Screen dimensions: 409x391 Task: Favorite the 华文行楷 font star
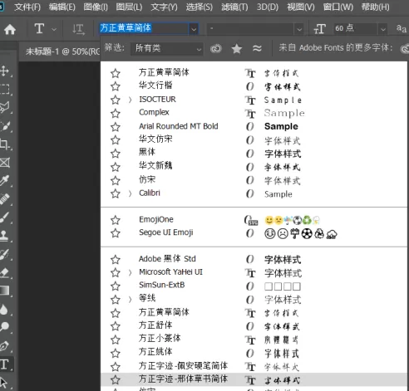(116, 86)
